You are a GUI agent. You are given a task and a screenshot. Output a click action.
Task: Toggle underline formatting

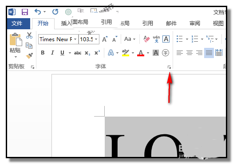[63, 53]
